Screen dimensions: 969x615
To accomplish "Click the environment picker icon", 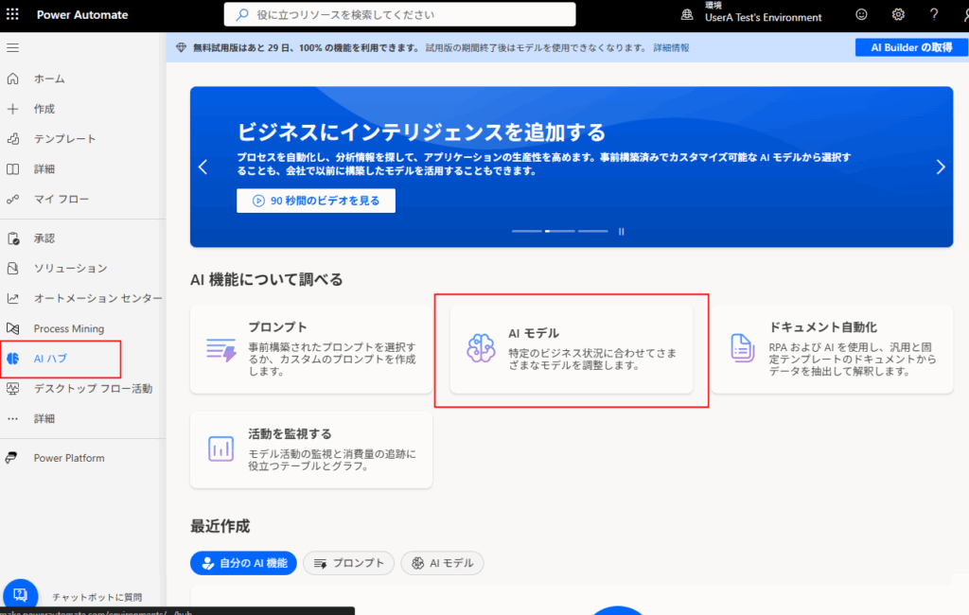I will (x=687, y=15).
